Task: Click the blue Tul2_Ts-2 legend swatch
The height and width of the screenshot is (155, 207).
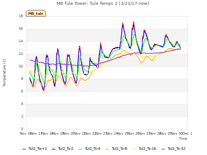Action: pyautogui.click(x=53, y=149)
